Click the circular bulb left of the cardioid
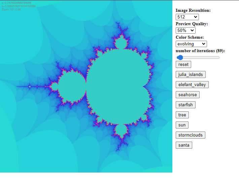 (x=72, y=87)
